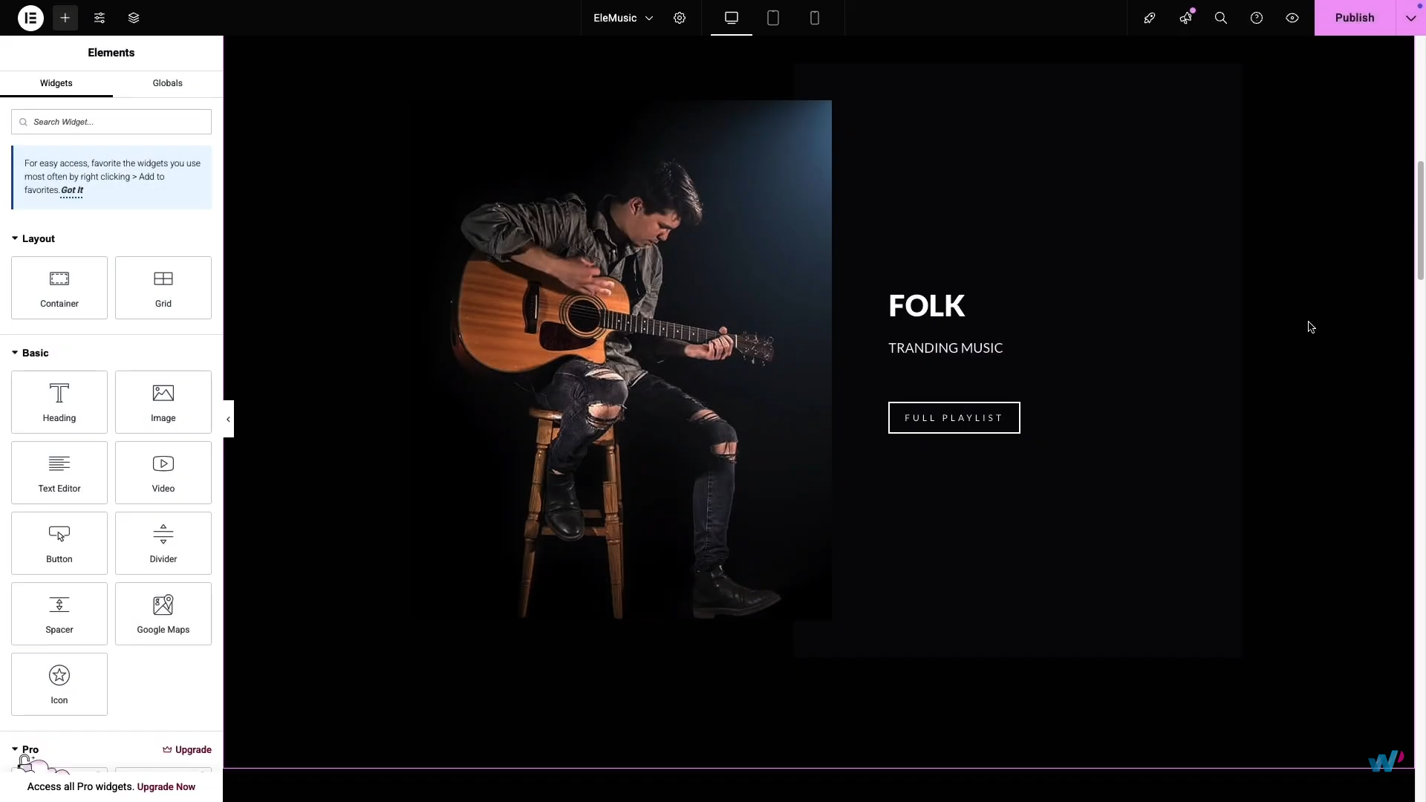Screen dimensions: 1426x802
Task: Switch to mobile responsive view
Action: click(815, 18)
